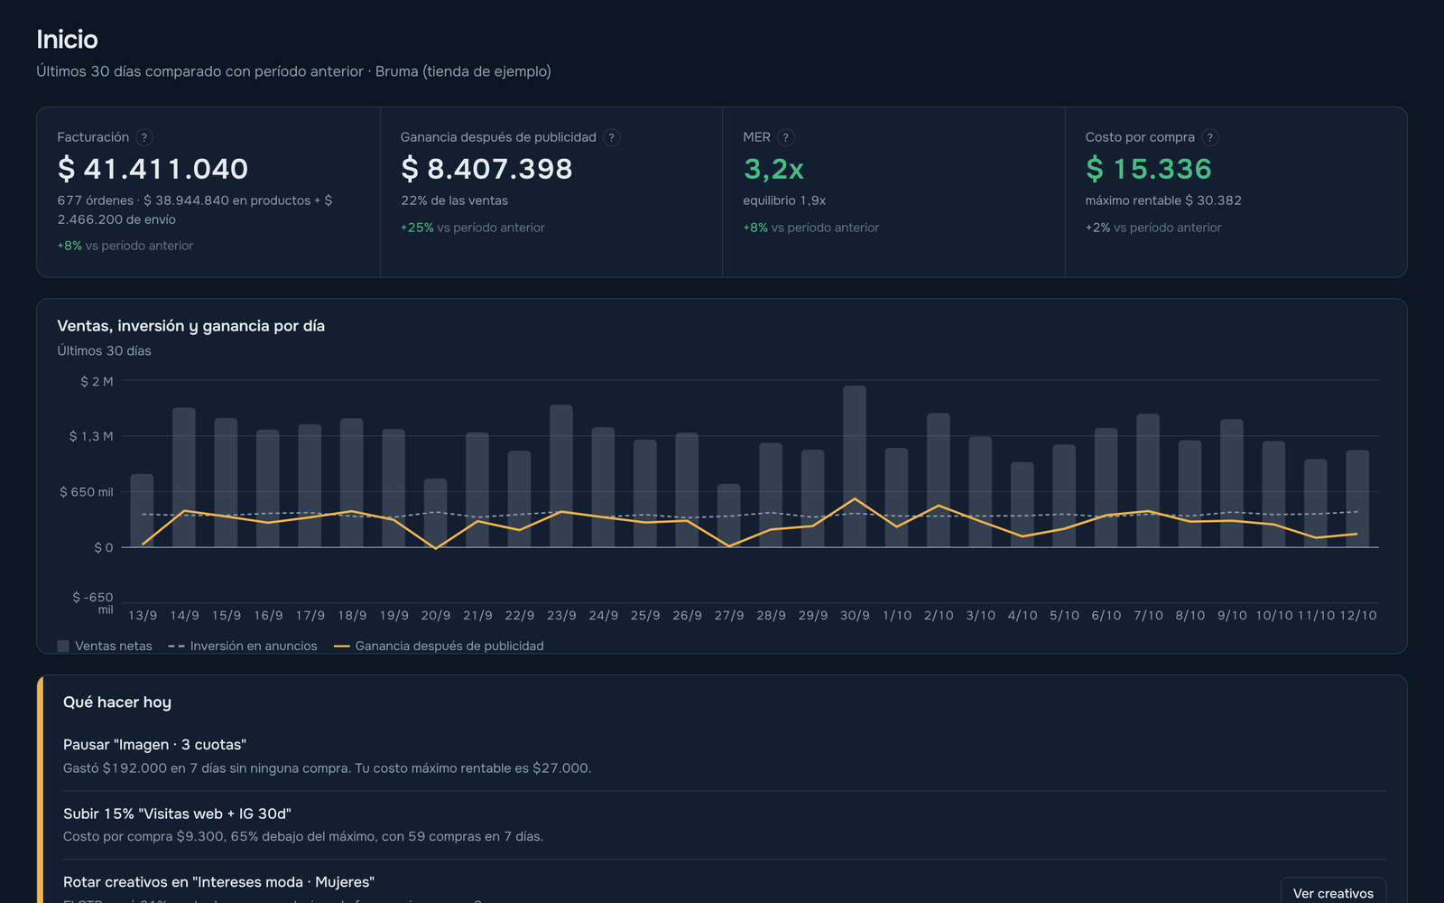Click the Qué hacer hoy heading
The image size is (1444, 903).
[x=117, y=702]
